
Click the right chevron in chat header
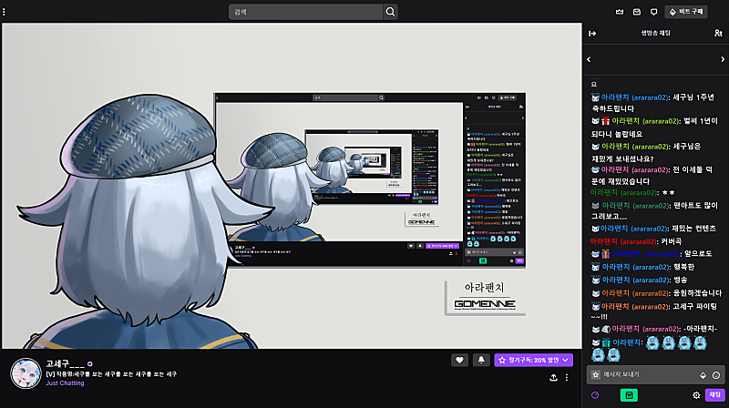[x=723, y=59]
